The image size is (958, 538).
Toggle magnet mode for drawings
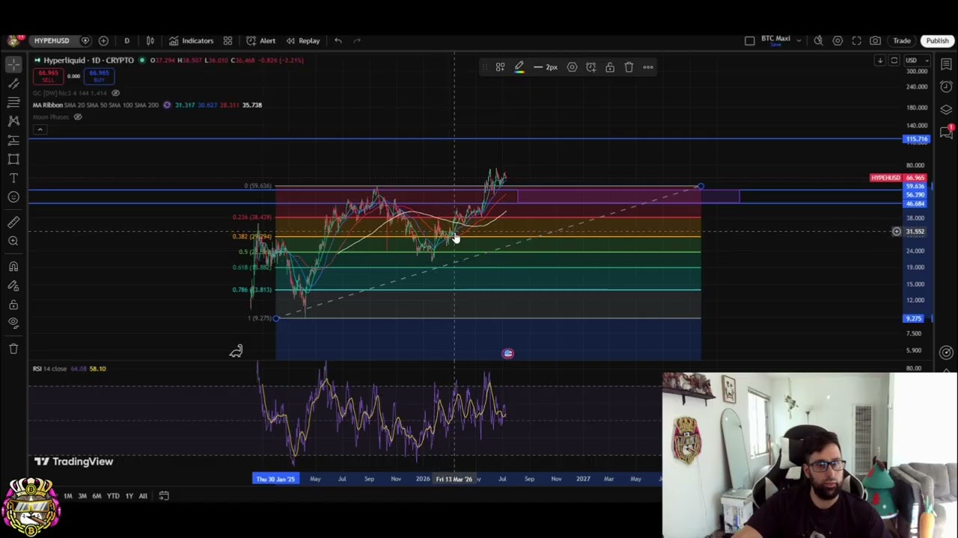[x=13, y=266]
